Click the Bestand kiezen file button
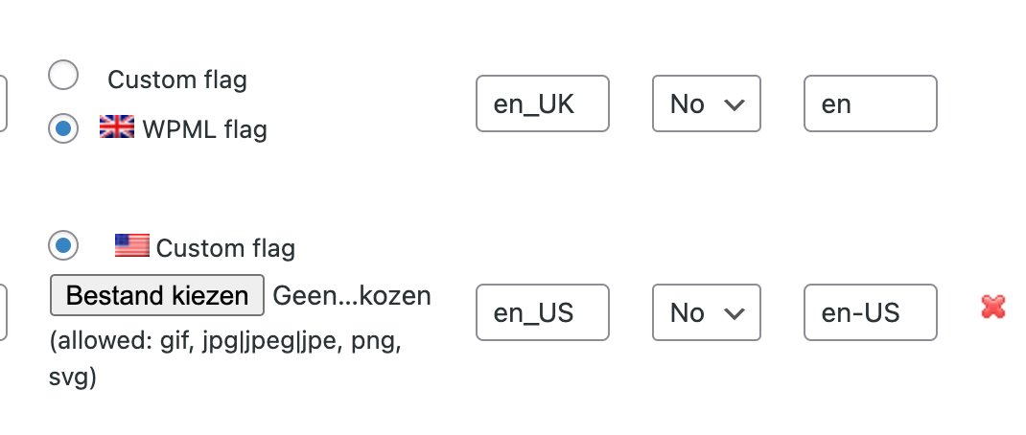This screenshot has width=1026, height=435. tap(157, 295)
